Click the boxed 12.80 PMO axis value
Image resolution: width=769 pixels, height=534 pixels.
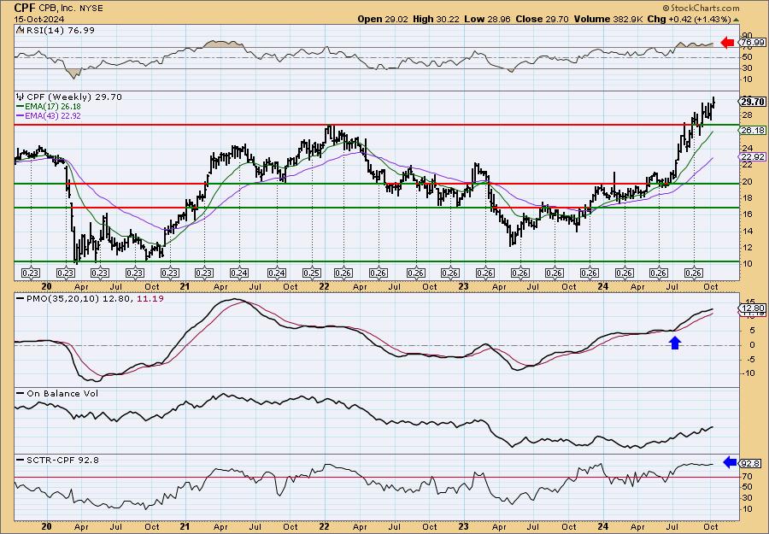click(x=751, y=308)
